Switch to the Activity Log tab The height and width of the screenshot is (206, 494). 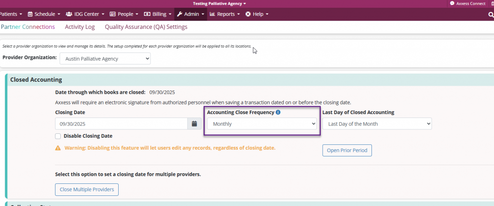[80, 27]
